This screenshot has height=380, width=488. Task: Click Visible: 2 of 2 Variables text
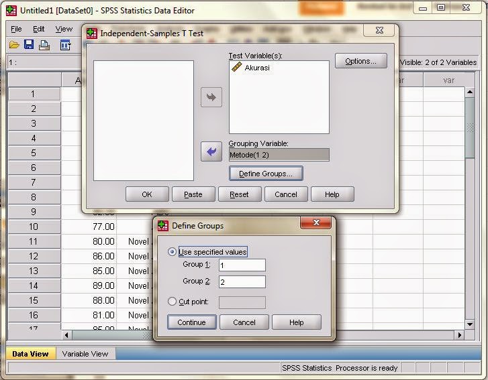pos(438,62)
